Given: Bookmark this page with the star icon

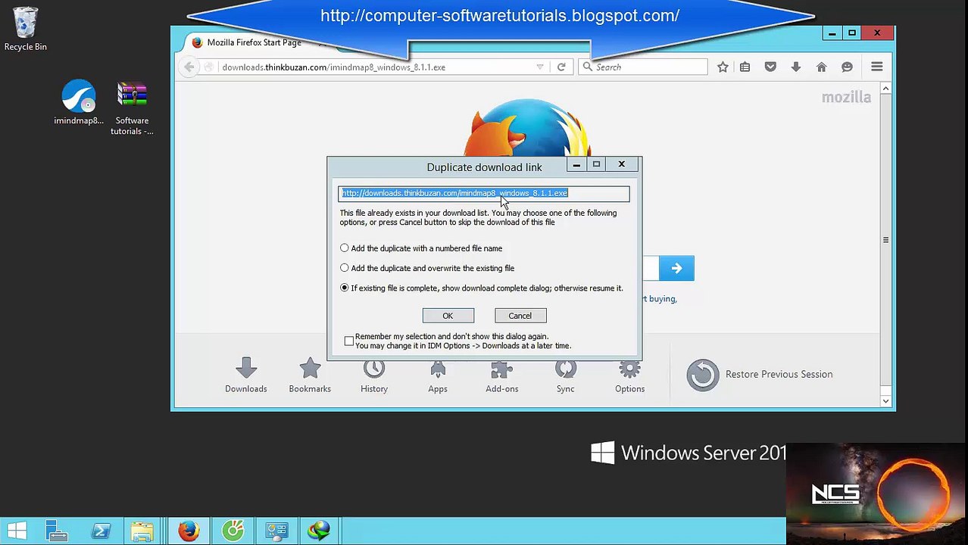Looking at the screenshot, I should point(723,67).
